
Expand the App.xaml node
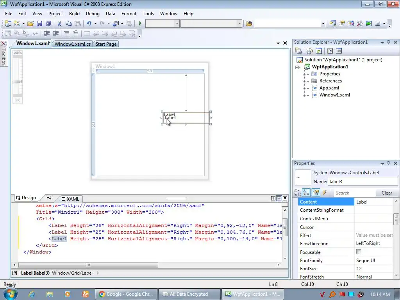pyautogui.click(x=304, y=89)
